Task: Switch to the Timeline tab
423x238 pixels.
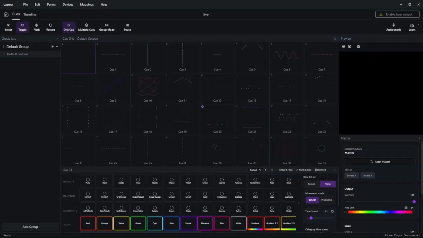Action: [30, 15]
